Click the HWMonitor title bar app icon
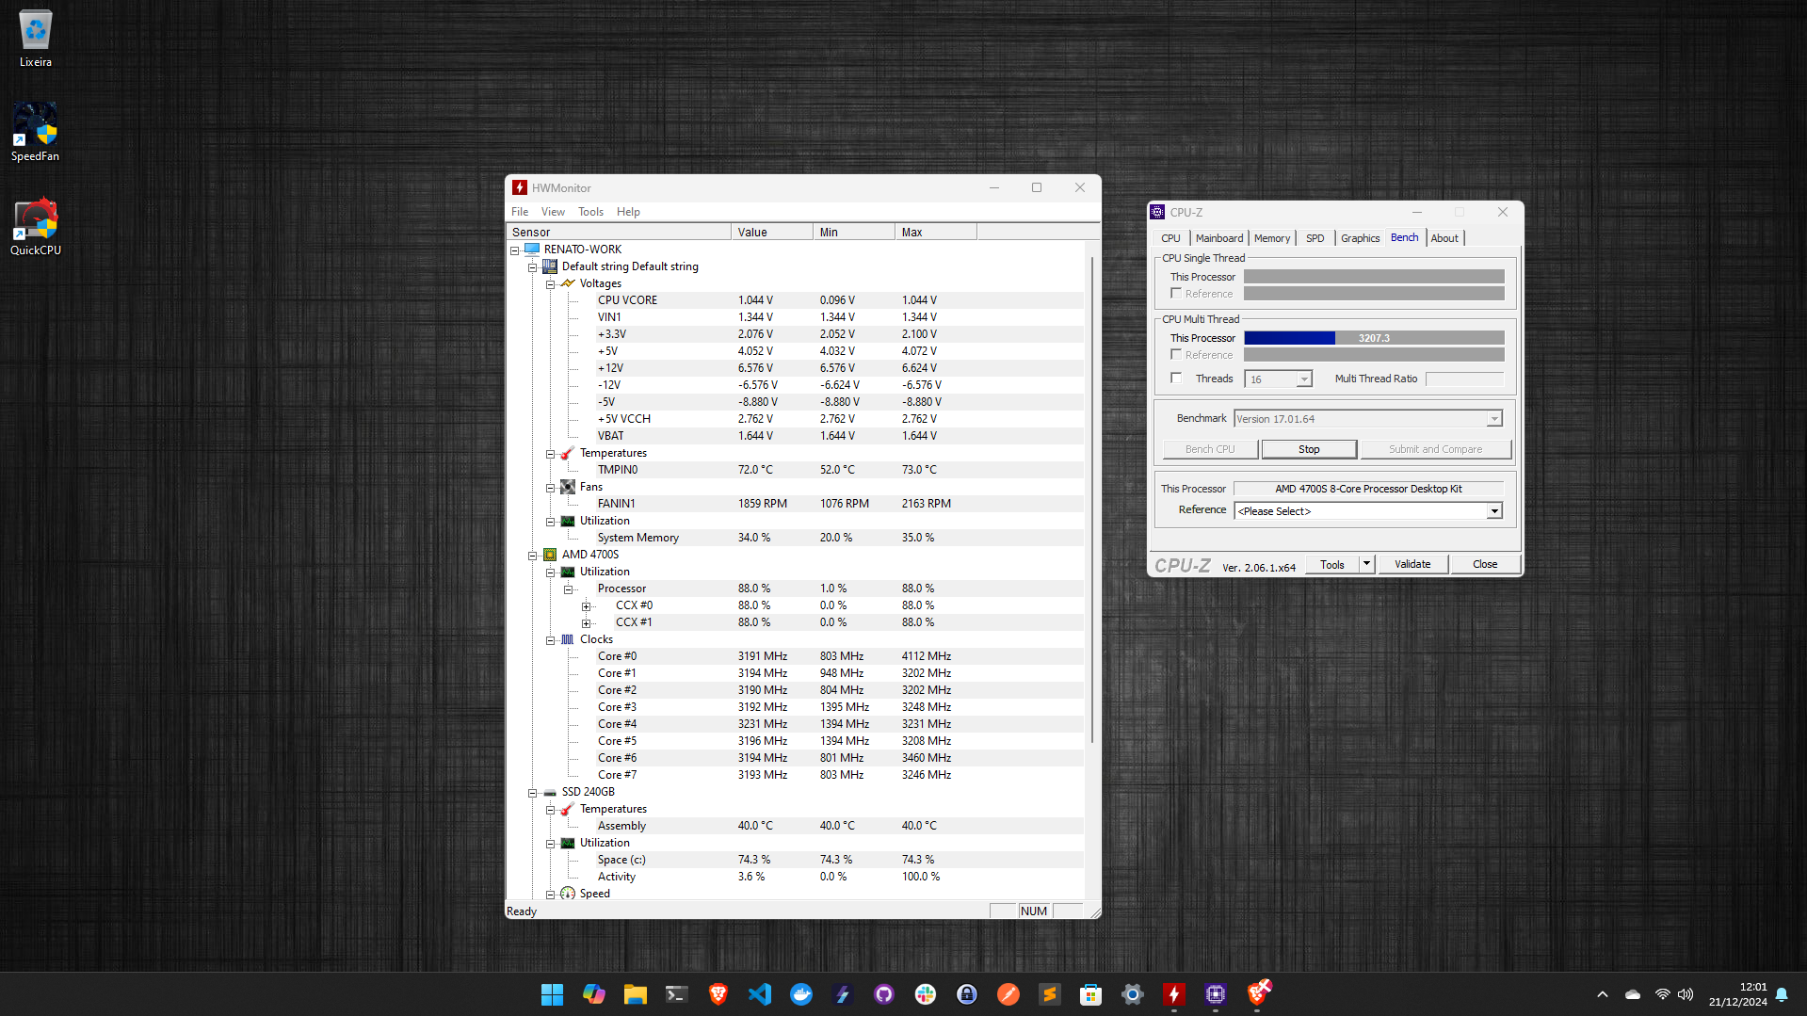Screen dimensions: 1807x1016 coord(520,187)
